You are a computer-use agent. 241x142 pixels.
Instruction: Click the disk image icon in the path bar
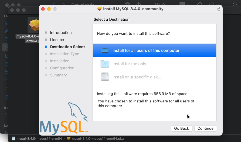13,138
